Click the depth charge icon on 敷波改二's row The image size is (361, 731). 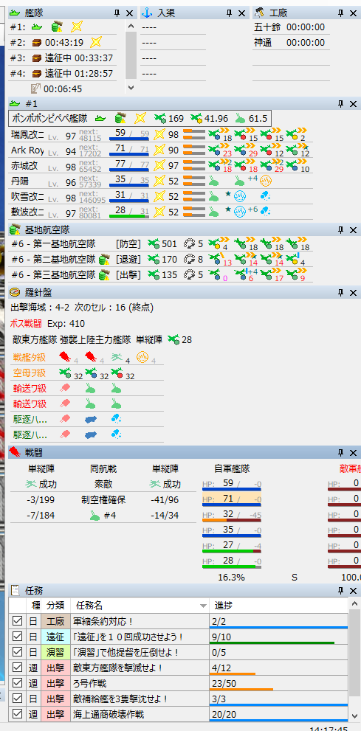point(265,211)
